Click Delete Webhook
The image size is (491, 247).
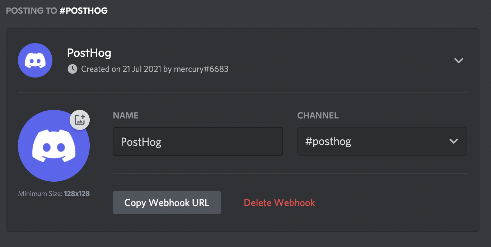pyautogui.click(x=279, y=202)
